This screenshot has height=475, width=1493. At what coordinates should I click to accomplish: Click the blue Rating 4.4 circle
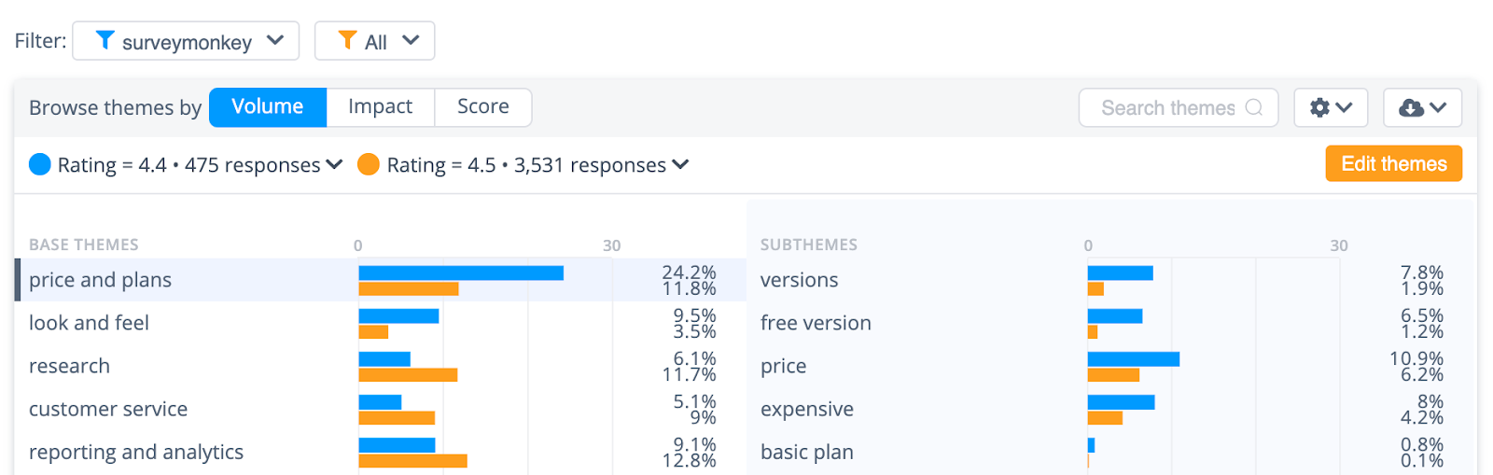point(40,164)
